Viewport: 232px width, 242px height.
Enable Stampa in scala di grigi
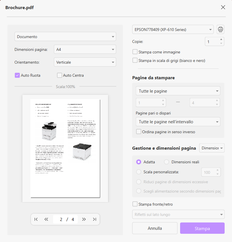pyautogui.click(x=135, y=60)
